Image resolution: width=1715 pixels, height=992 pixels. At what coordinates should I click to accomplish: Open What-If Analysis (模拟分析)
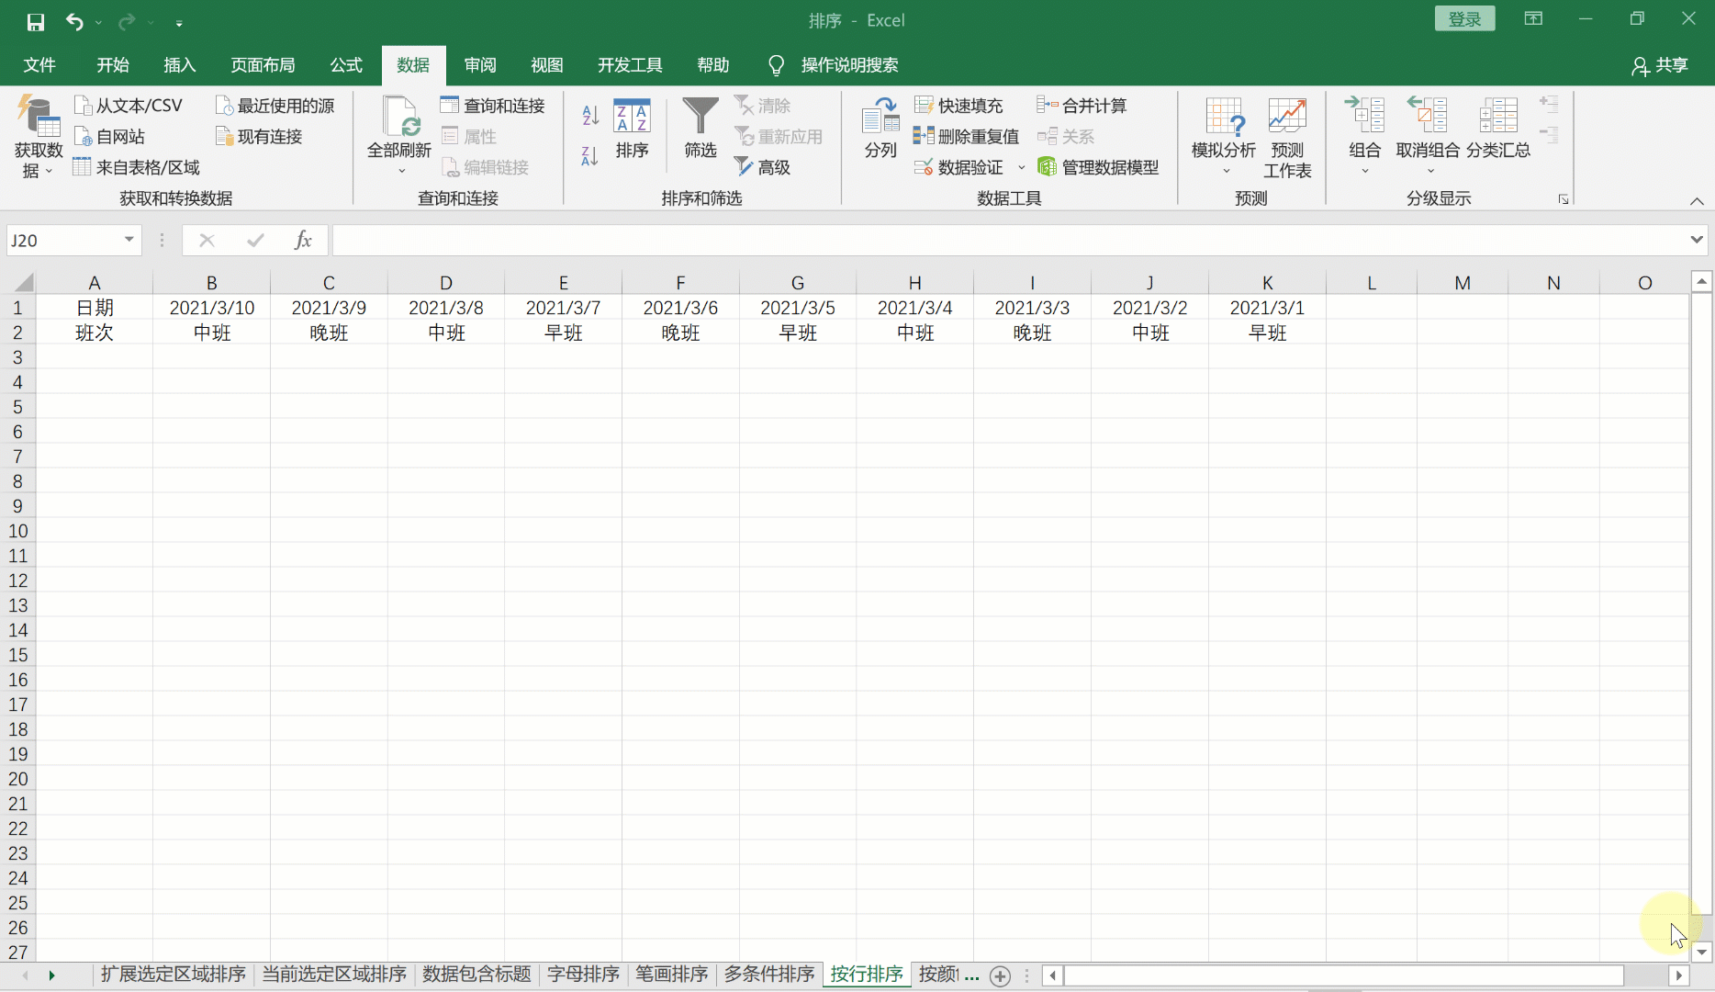pyautogui.click(x=1224, y=136)
